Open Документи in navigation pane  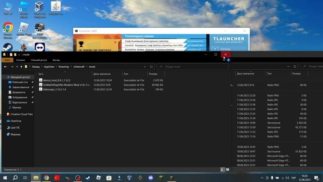point(19,92)
